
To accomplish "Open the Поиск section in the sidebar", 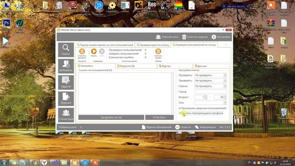I will point(66,50).
